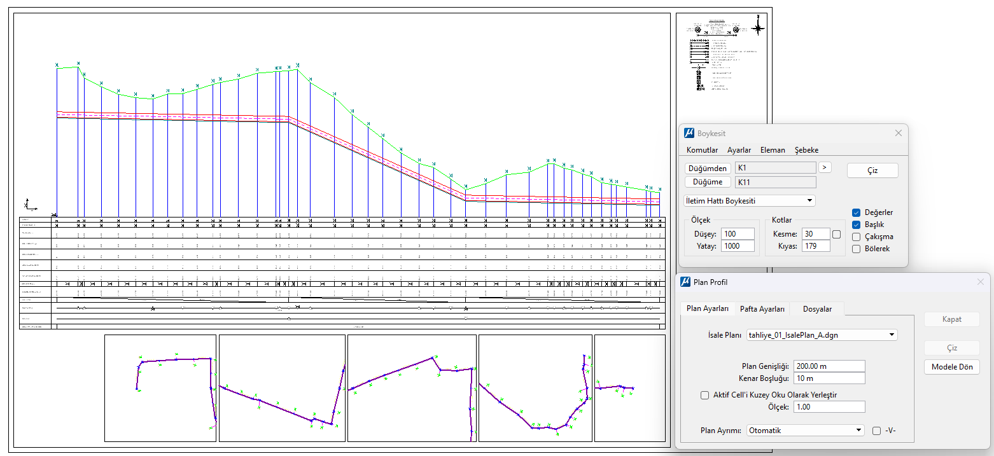Click the Çiz button in Boykesit
This screenshot has width=994, height=456.
click(x=872, y=170)
